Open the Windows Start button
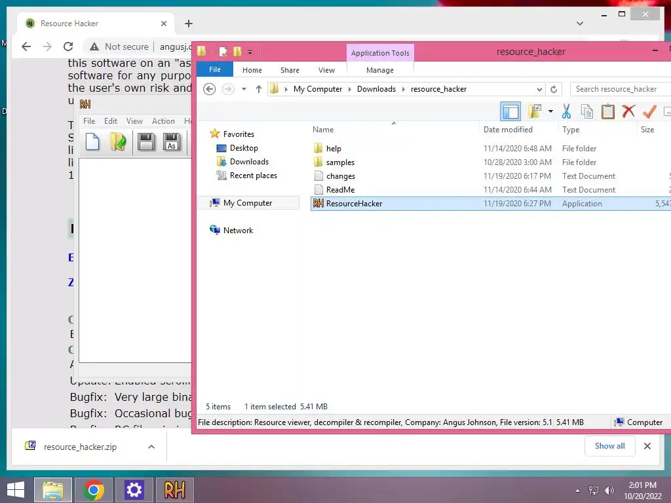 pyautogui.click(x=16, y=490)
